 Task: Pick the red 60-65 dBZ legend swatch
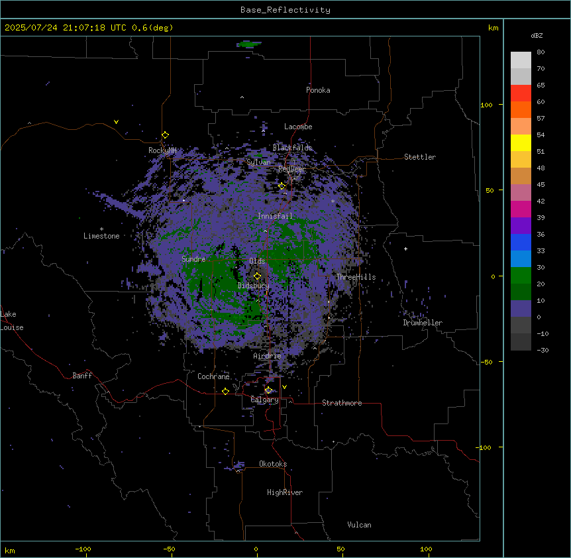(521, 93)
